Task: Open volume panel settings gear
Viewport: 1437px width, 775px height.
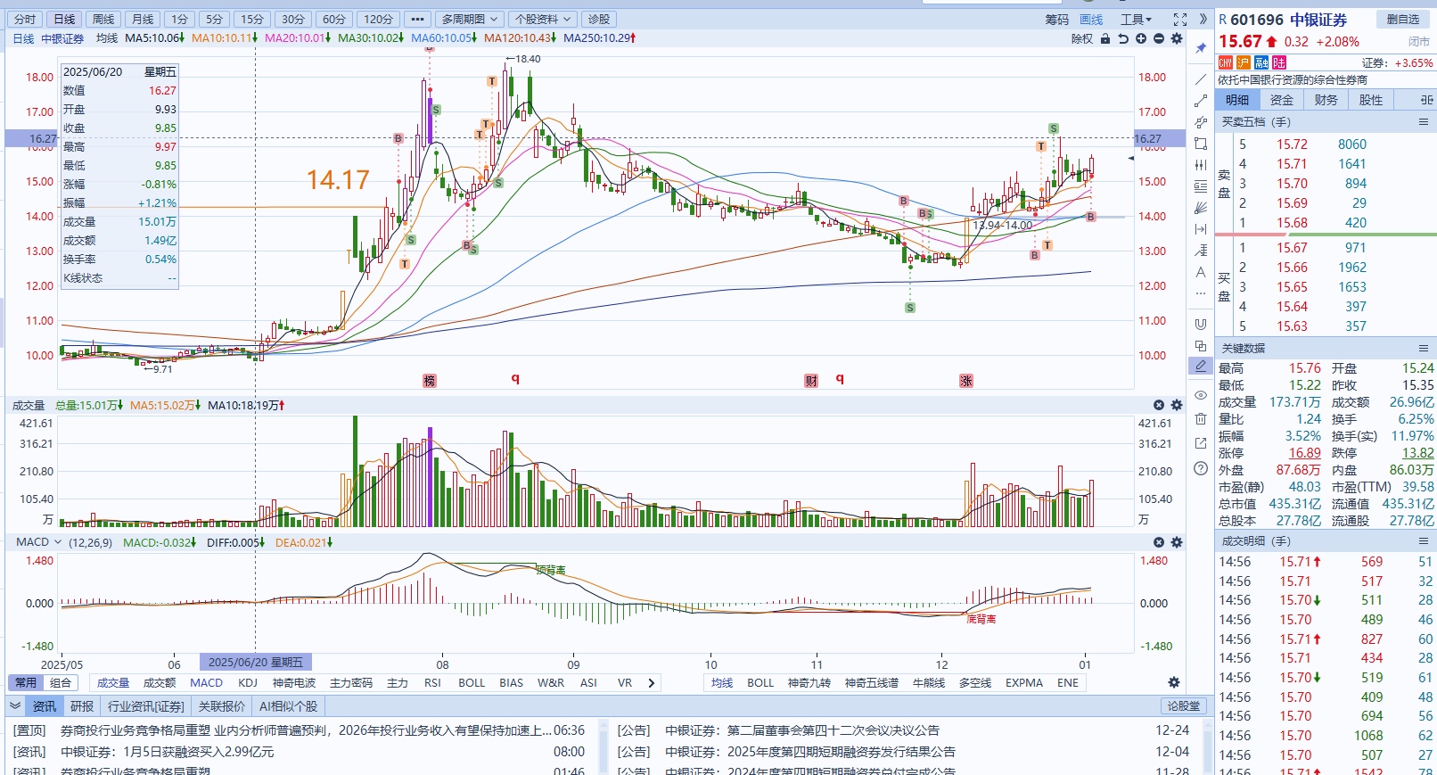Action: click(1177, 405)
